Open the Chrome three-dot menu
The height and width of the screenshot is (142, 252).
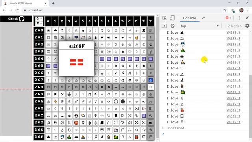tap(248, 10)
